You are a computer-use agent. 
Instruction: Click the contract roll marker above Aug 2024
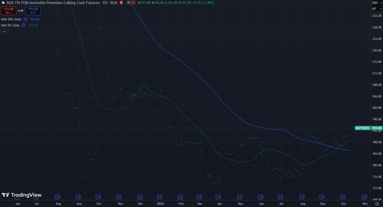(x=58, y=197)
